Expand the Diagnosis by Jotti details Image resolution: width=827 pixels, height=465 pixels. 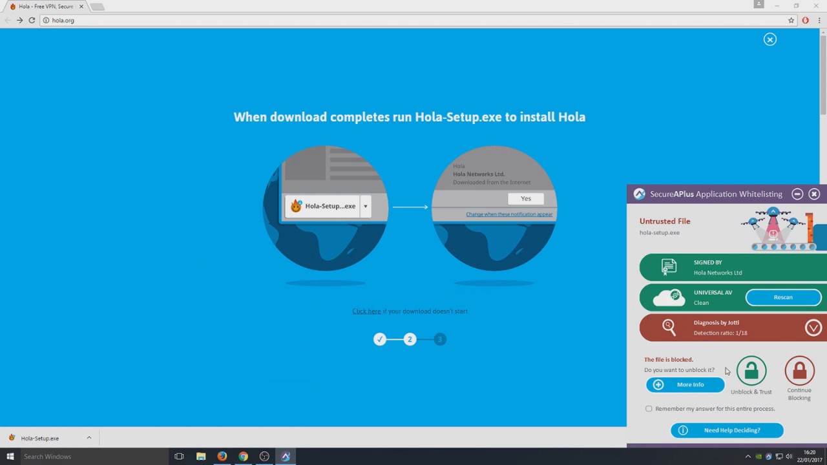[x=813, y=328]
